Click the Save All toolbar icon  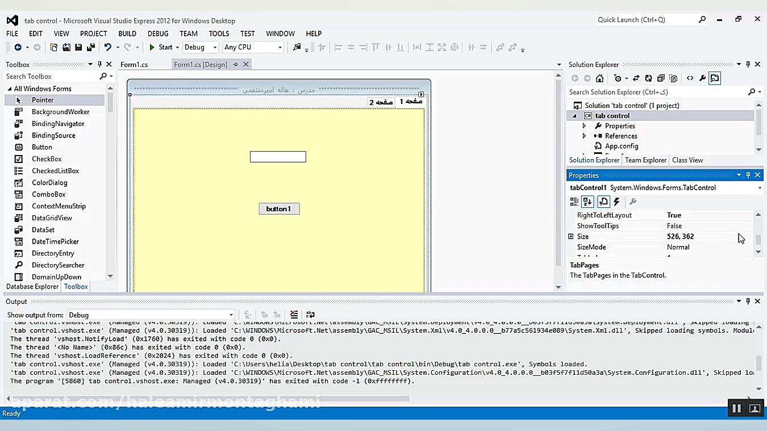click(90, 48)
